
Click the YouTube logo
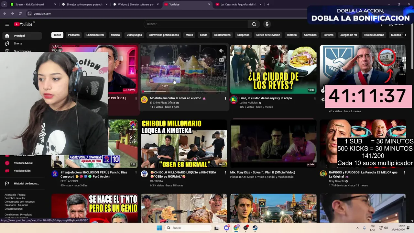point(23,24)
